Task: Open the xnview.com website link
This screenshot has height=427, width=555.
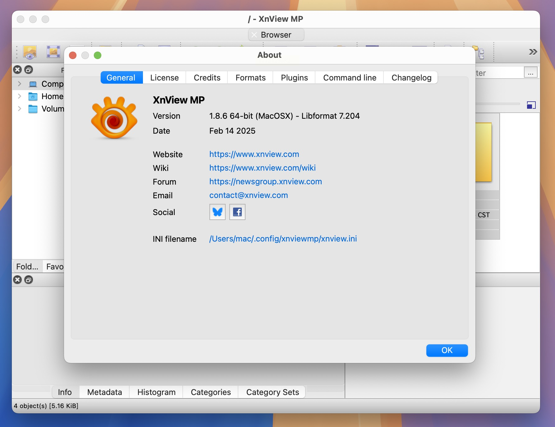Action: (x=254, y=154)
